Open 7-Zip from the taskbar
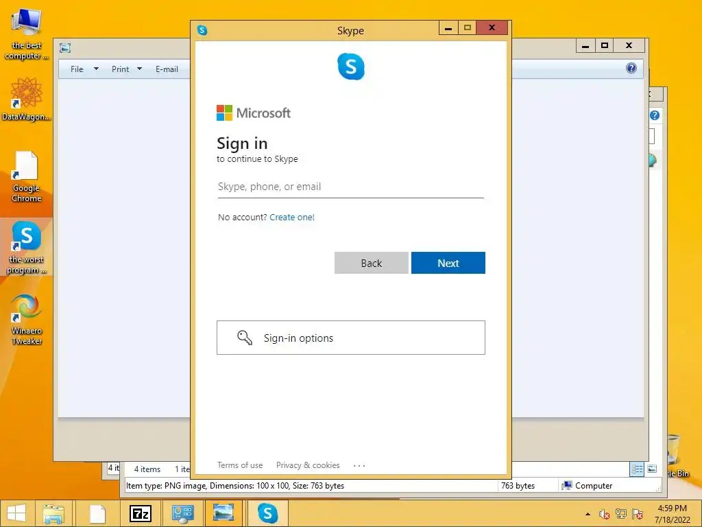 tap(140, 513)
